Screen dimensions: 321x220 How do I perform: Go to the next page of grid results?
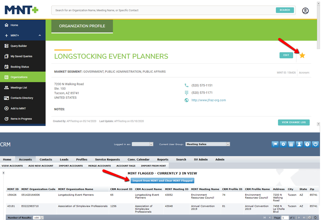[x=299, y=217]
